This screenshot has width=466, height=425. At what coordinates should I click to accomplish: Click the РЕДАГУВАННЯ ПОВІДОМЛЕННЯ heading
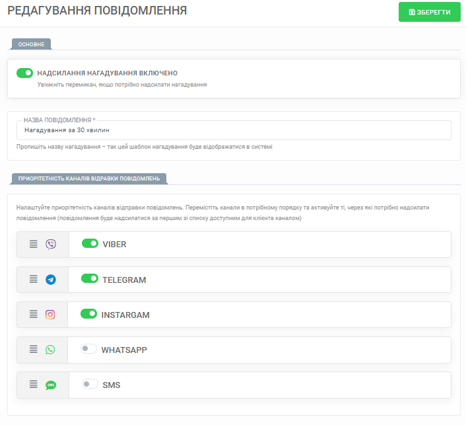pyautogui.click(x=97, y=11)
